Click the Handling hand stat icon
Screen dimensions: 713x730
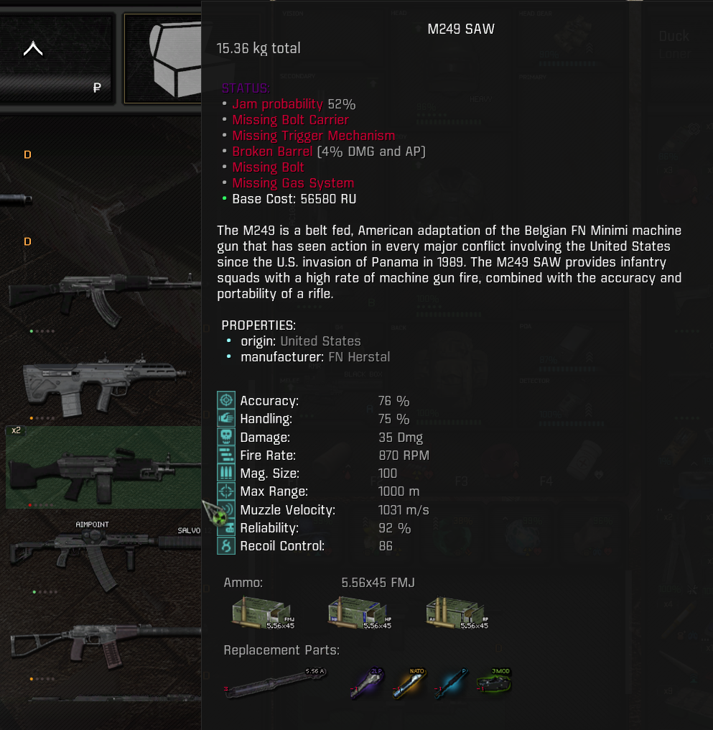(x=226, y=419)
